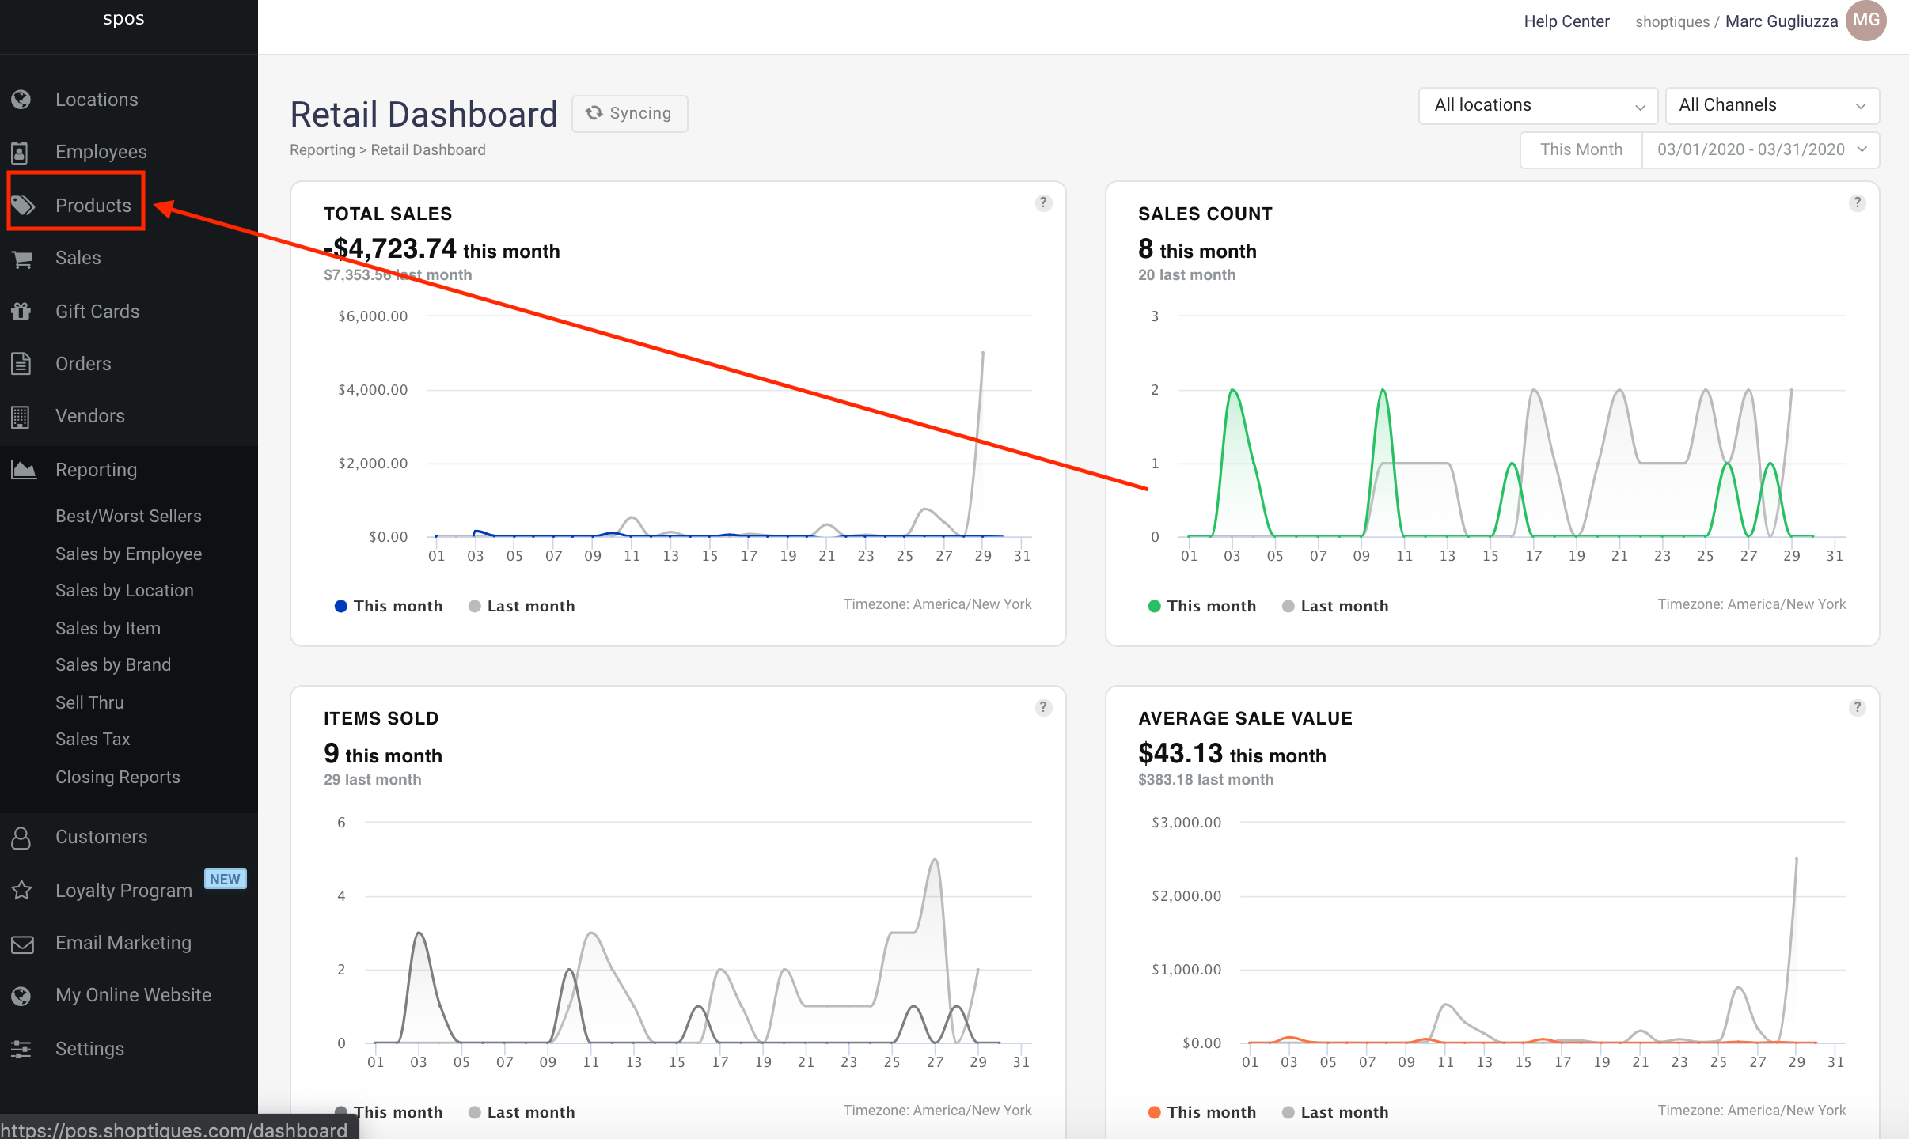Click the Sales cart icon

coord(22,259)
